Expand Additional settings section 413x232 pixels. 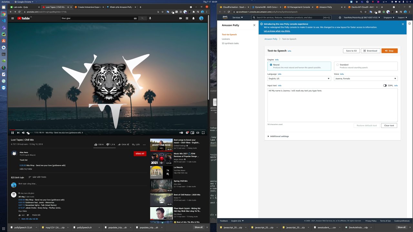pos(278,136)
